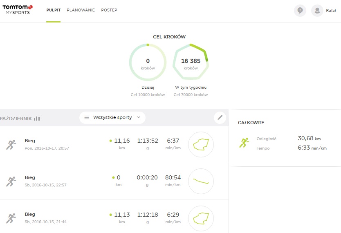Click the weekly 16 385 steps progress ring

click(191, 61)
